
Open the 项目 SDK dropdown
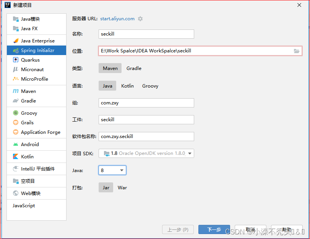tap(146, 153)
